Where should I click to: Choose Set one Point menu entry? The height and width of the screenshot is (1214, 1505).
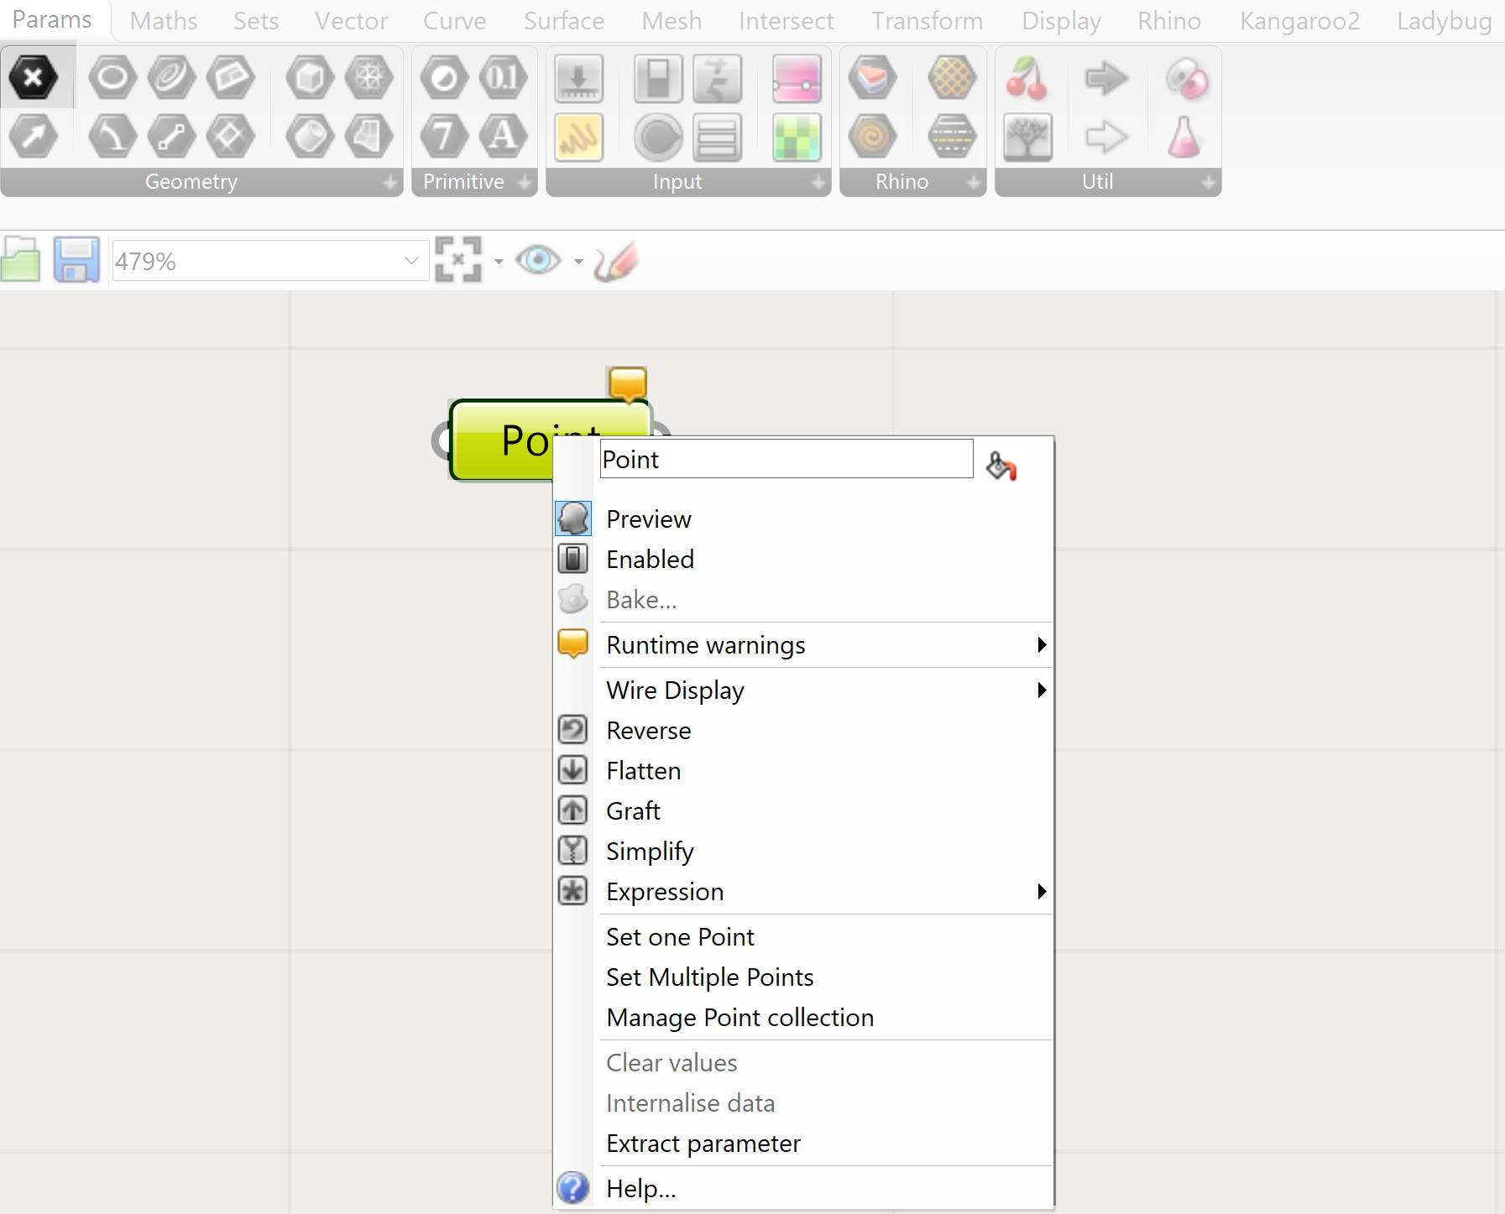pyautogui.click(x=680, y=937)
